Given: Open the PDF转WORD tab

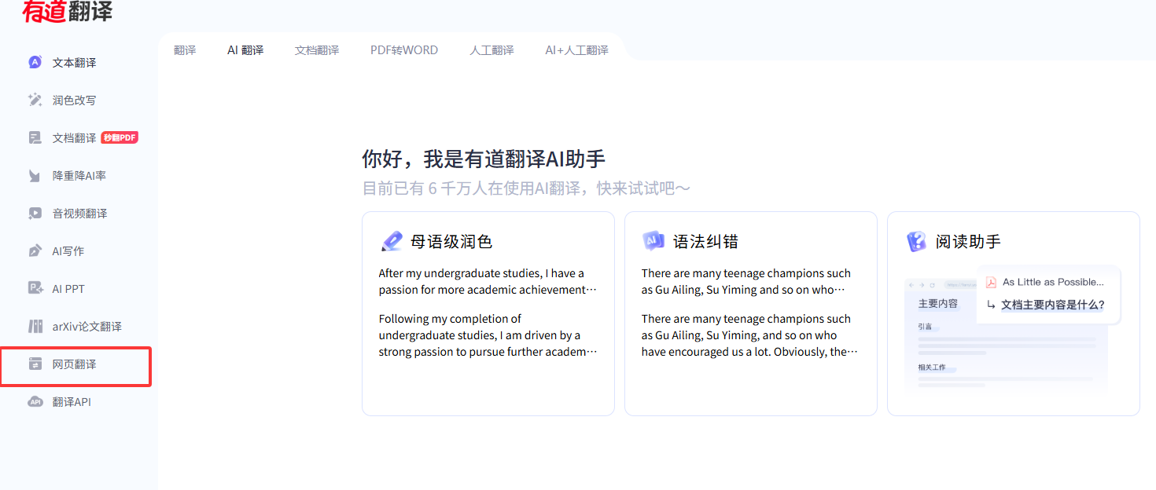Looking at the screenshot, I should click(x=404, y=50).
